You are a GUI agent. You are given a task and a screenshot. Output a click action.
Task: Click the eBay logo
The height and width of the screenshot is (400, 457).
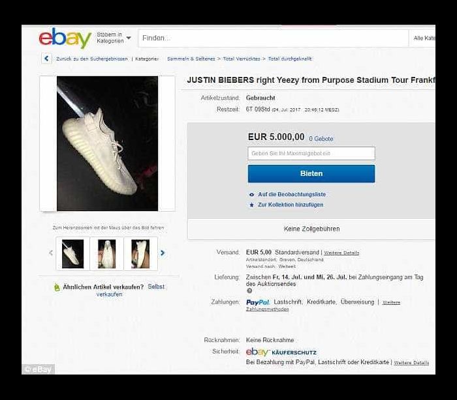(65, 38)
